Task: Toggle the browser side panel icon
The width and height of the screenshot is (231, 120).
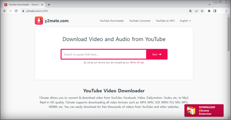Action: pyautogui.click(x=215, y=11)
